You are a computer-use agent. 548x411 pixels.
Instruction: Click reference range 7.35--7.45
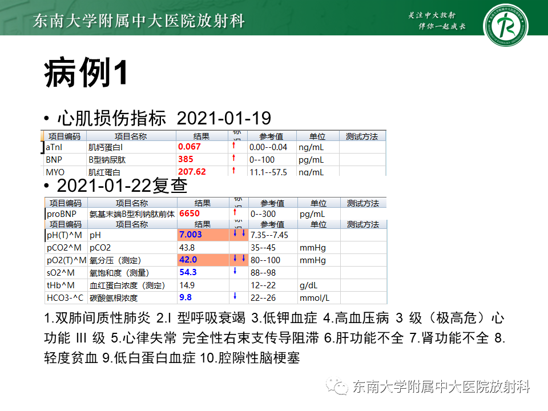click(x=269, y=235)
